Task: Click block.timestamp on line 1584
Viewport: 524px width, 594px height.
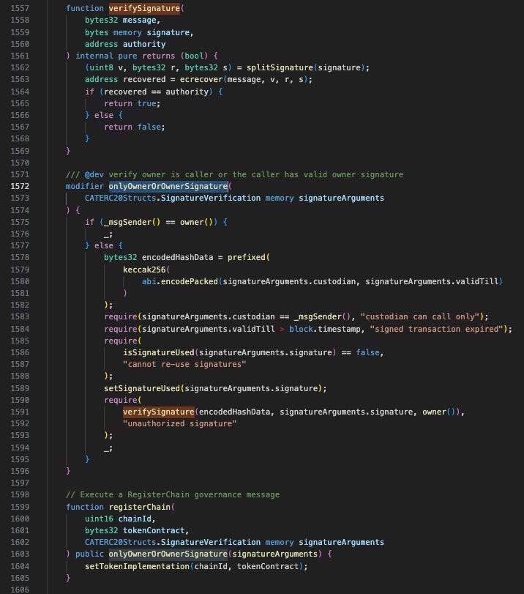Action: tap(325, 329)
